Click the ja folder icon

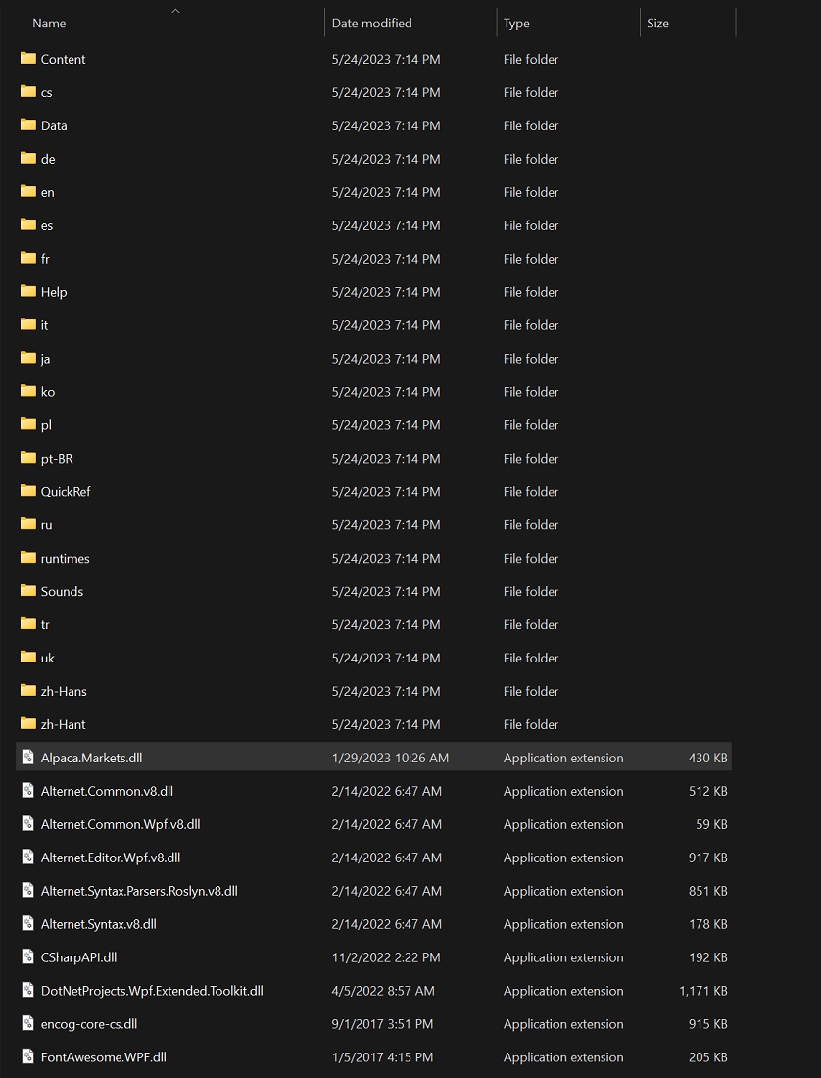tap(28, 358)
